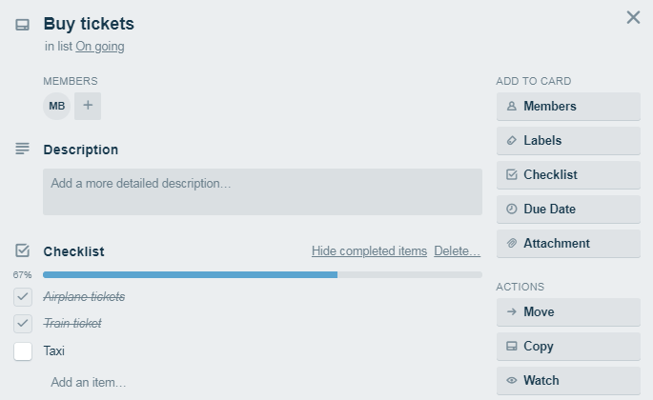Watch this card
The height and width of the screenshot is (400, 653).
click(568, 381)
